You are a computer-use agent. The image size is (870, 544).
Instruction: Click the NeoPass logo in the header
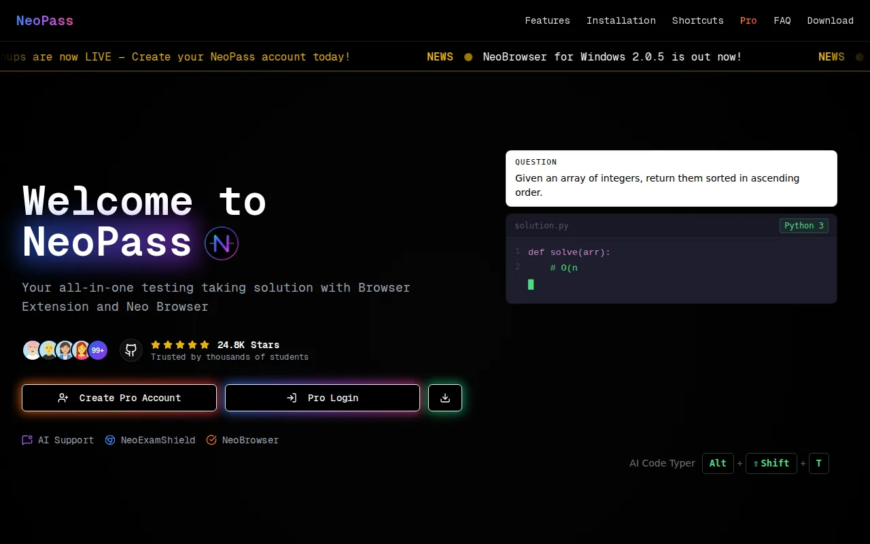coord(45,20)
